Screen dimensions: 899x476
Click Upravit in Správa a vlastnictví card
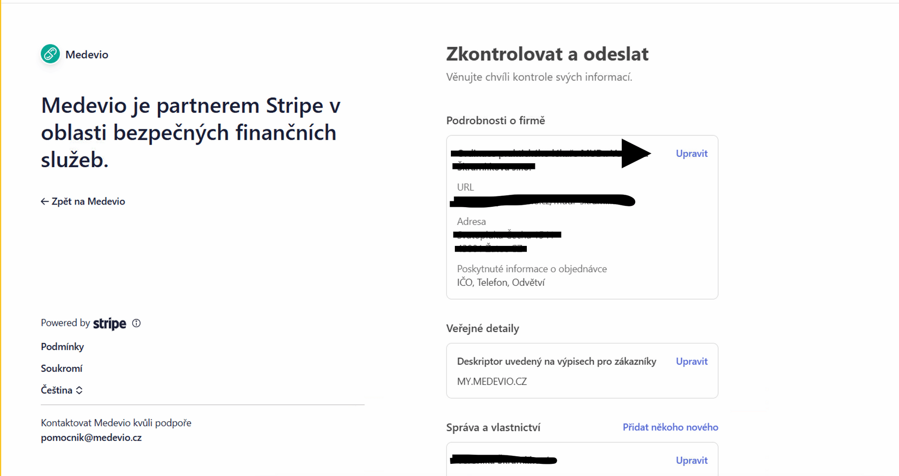tap(691, 460)
